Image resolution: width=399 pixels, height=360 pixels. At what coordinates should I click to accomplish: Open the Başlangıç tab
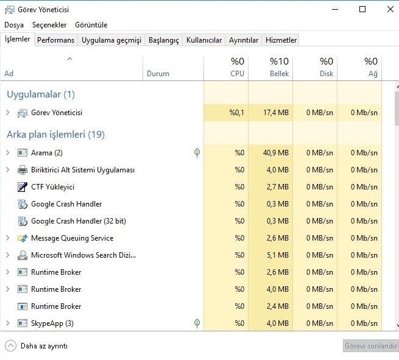(x=164, y=40)
